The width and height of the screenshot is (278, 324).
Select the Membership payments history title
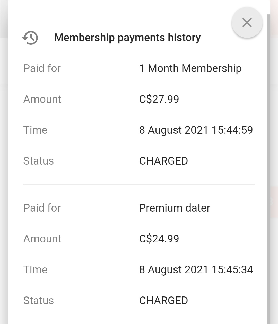pyautogui.click(x=127, y=38)
